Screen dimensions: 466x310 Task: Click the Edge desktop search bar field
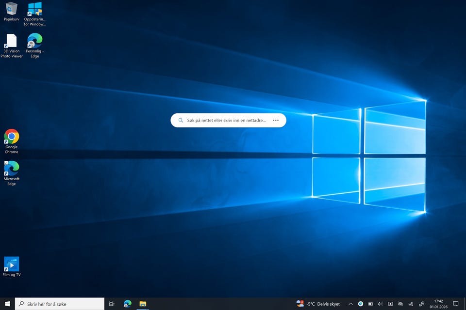(x=228, y=120)
